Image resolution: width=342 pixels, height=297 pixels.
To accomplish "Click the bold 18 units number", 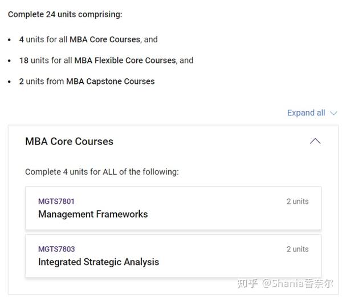I will [23, 61].
